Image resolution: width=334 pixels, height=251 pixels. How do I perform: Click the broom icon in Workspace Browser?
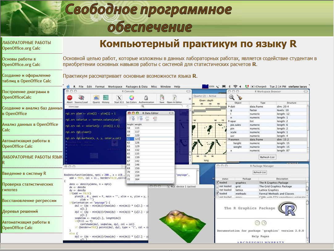click(x=240, y=97)
